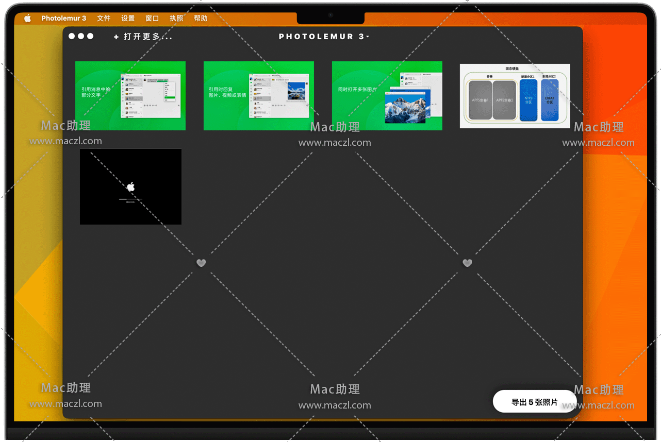The height and width of the screenshot is (442, 661).
Task: Click the 导出 5 张照片 export button
Action: [x=535, y=402]
